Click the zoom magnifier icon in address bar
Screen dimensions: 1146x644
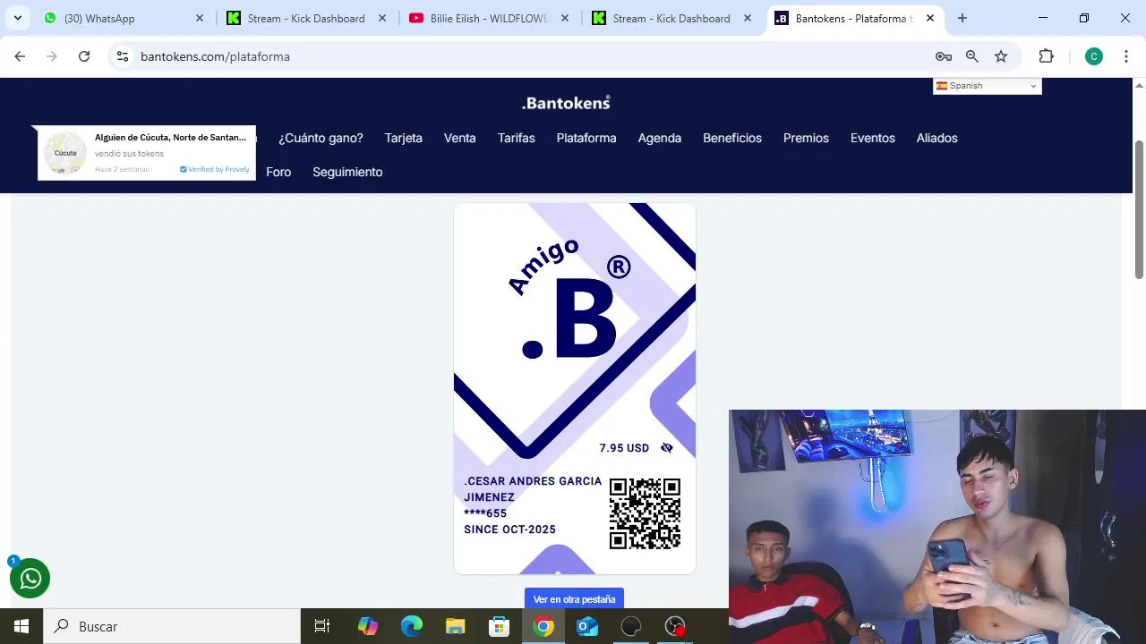(972, 56)
